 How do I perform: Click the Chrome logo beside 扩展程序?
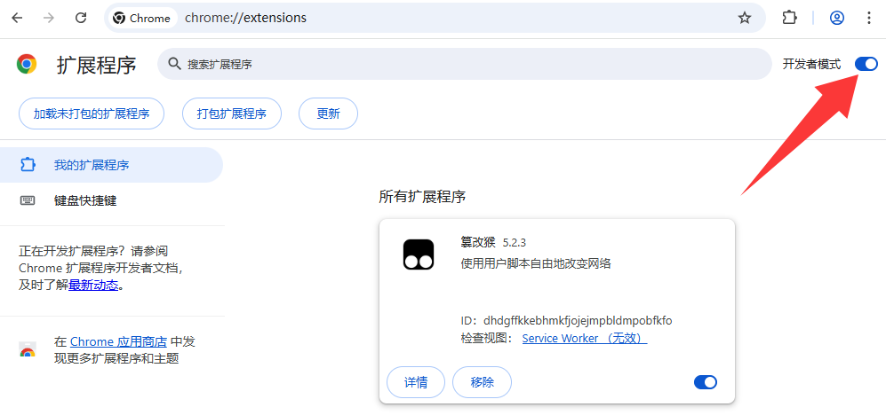coord(28,65)
